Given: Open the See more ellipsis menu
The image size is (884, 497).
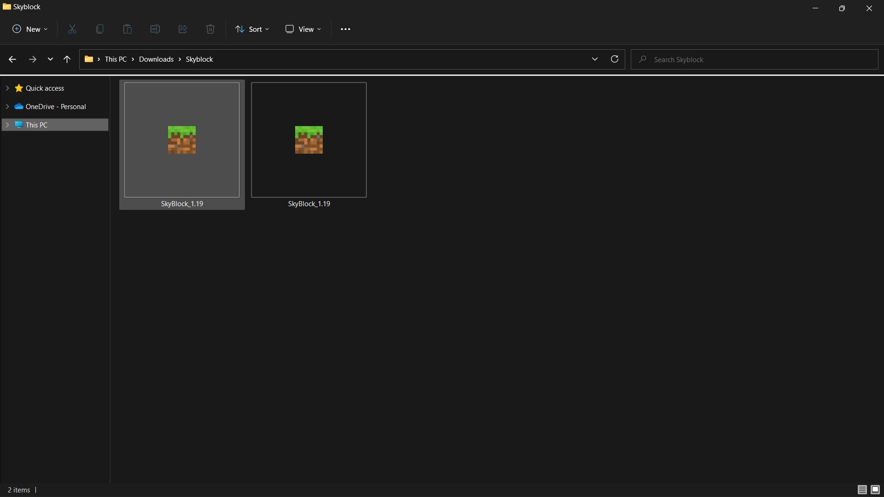Looking at the screenshot, I should pyautogui.click(x=345, y=29).
